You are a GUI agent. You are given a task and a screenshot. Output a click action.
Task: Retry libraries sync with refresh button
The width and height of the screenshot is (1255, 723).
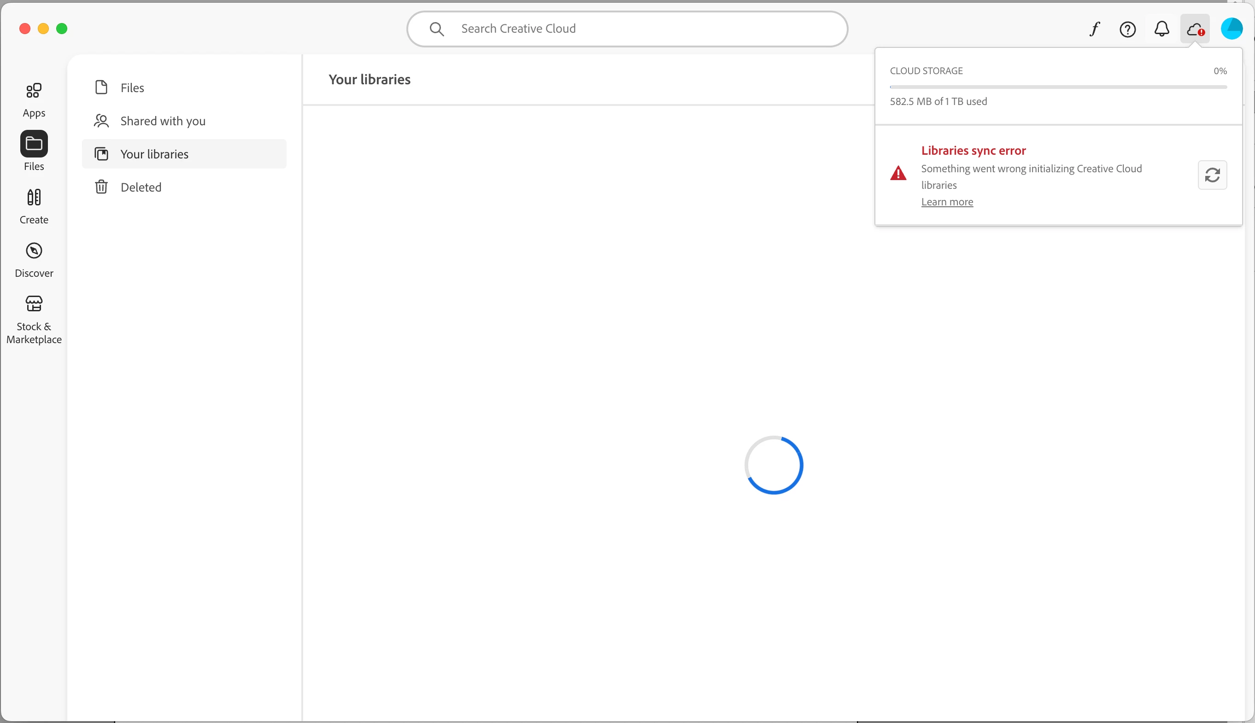tap(1212, 175)
